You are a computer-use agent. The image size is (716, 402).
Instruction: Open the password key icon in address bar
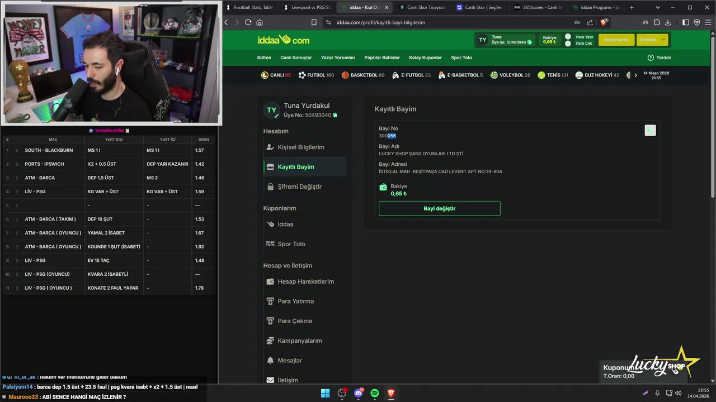point(577,22)
